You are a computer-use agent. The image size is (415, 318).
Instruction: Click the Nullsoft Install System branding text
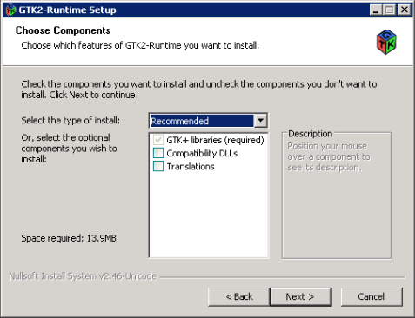(x=83, y=276)
